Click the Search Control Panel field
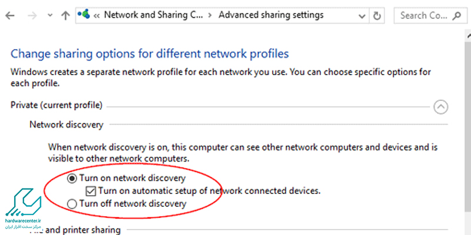The width and height of the screenshot is (471, 235). [x=430, y=15]
